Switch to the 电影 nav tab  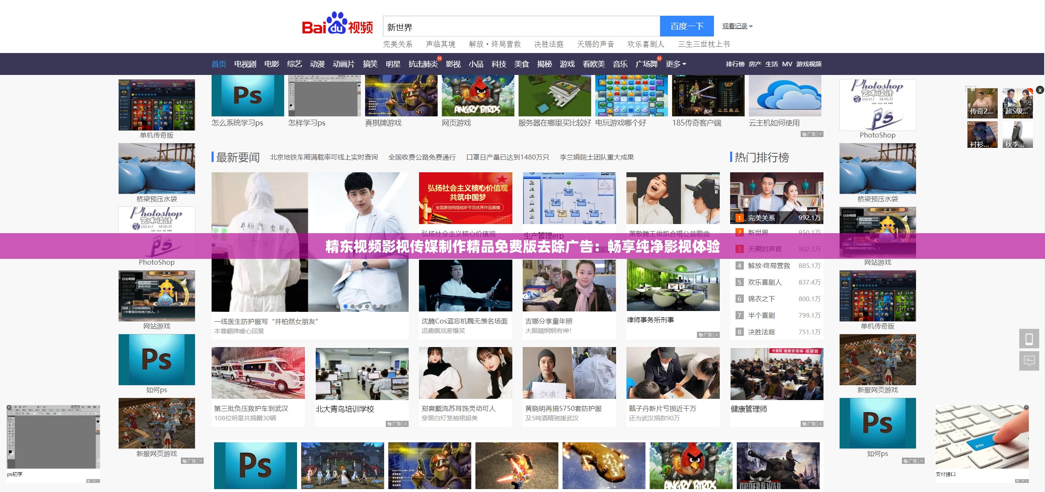272,64
